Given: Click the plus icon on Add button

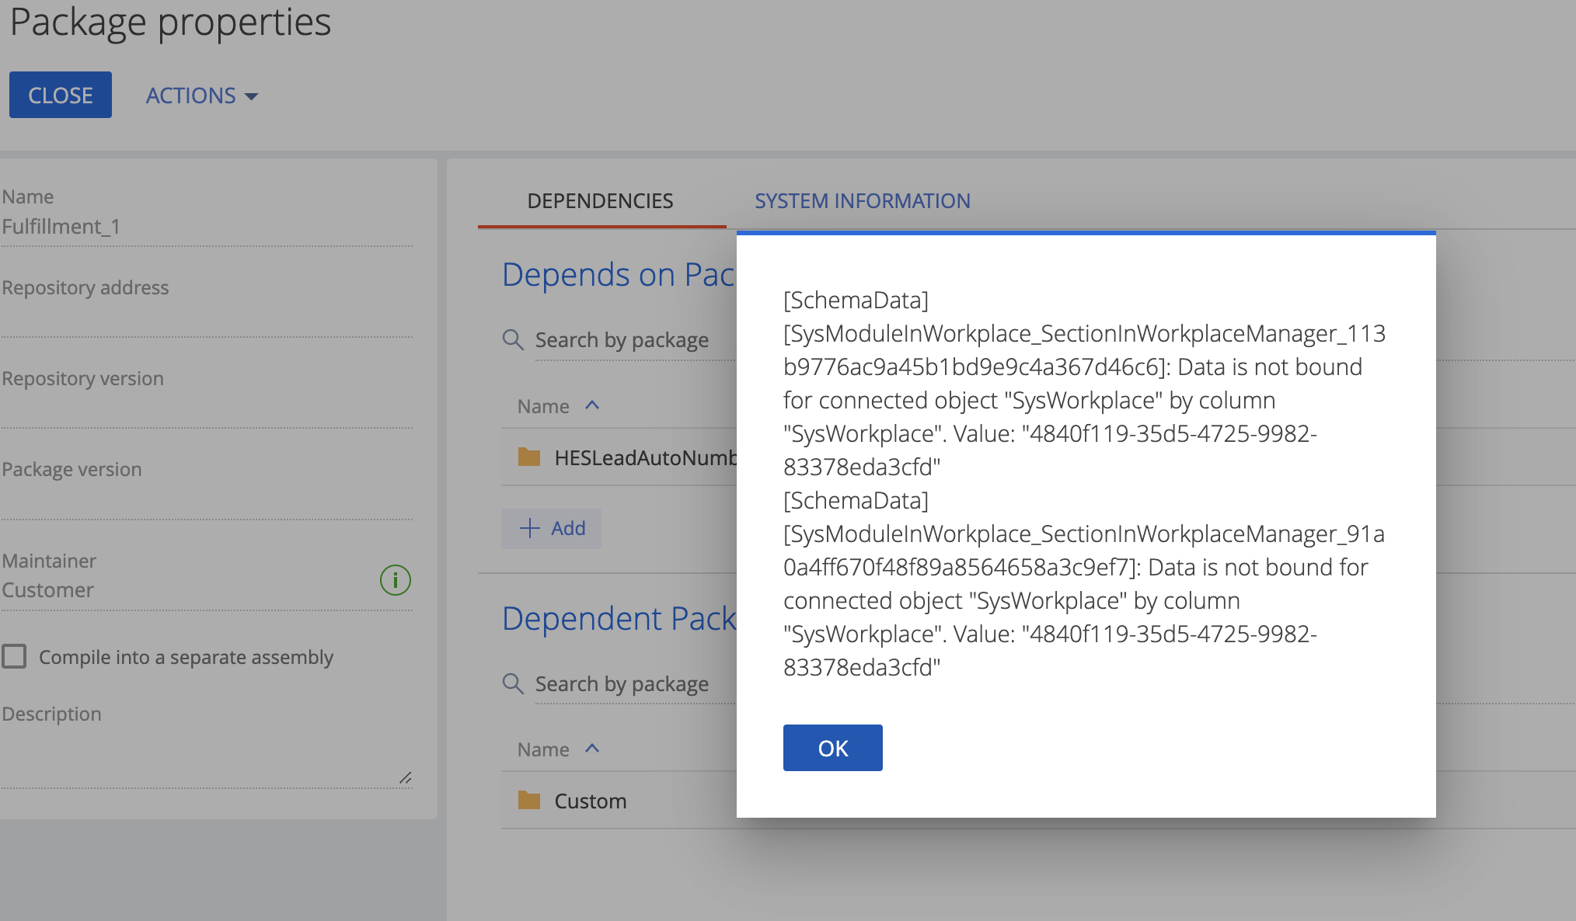Looking at the screenshot, I should 529,528.
